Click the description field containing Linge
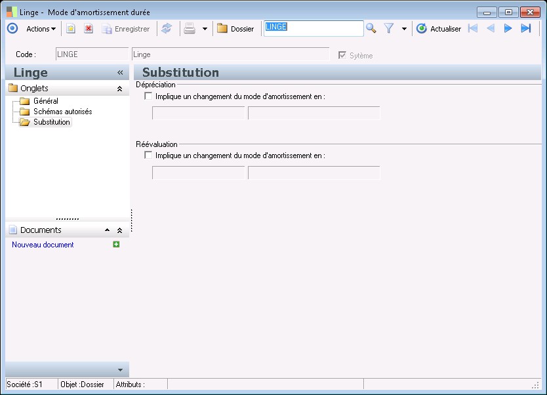 point(231,54)
